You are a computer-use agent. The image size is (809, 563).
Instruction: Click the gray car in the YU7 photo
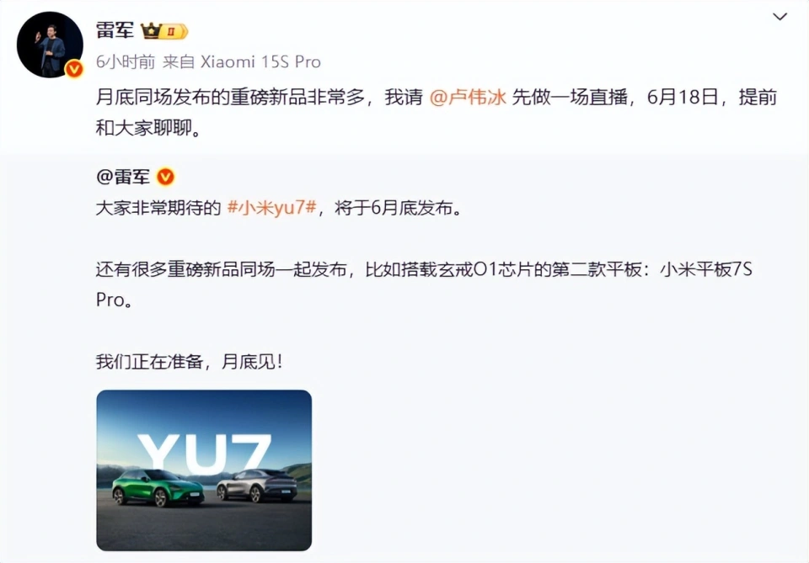click(257, 485)
